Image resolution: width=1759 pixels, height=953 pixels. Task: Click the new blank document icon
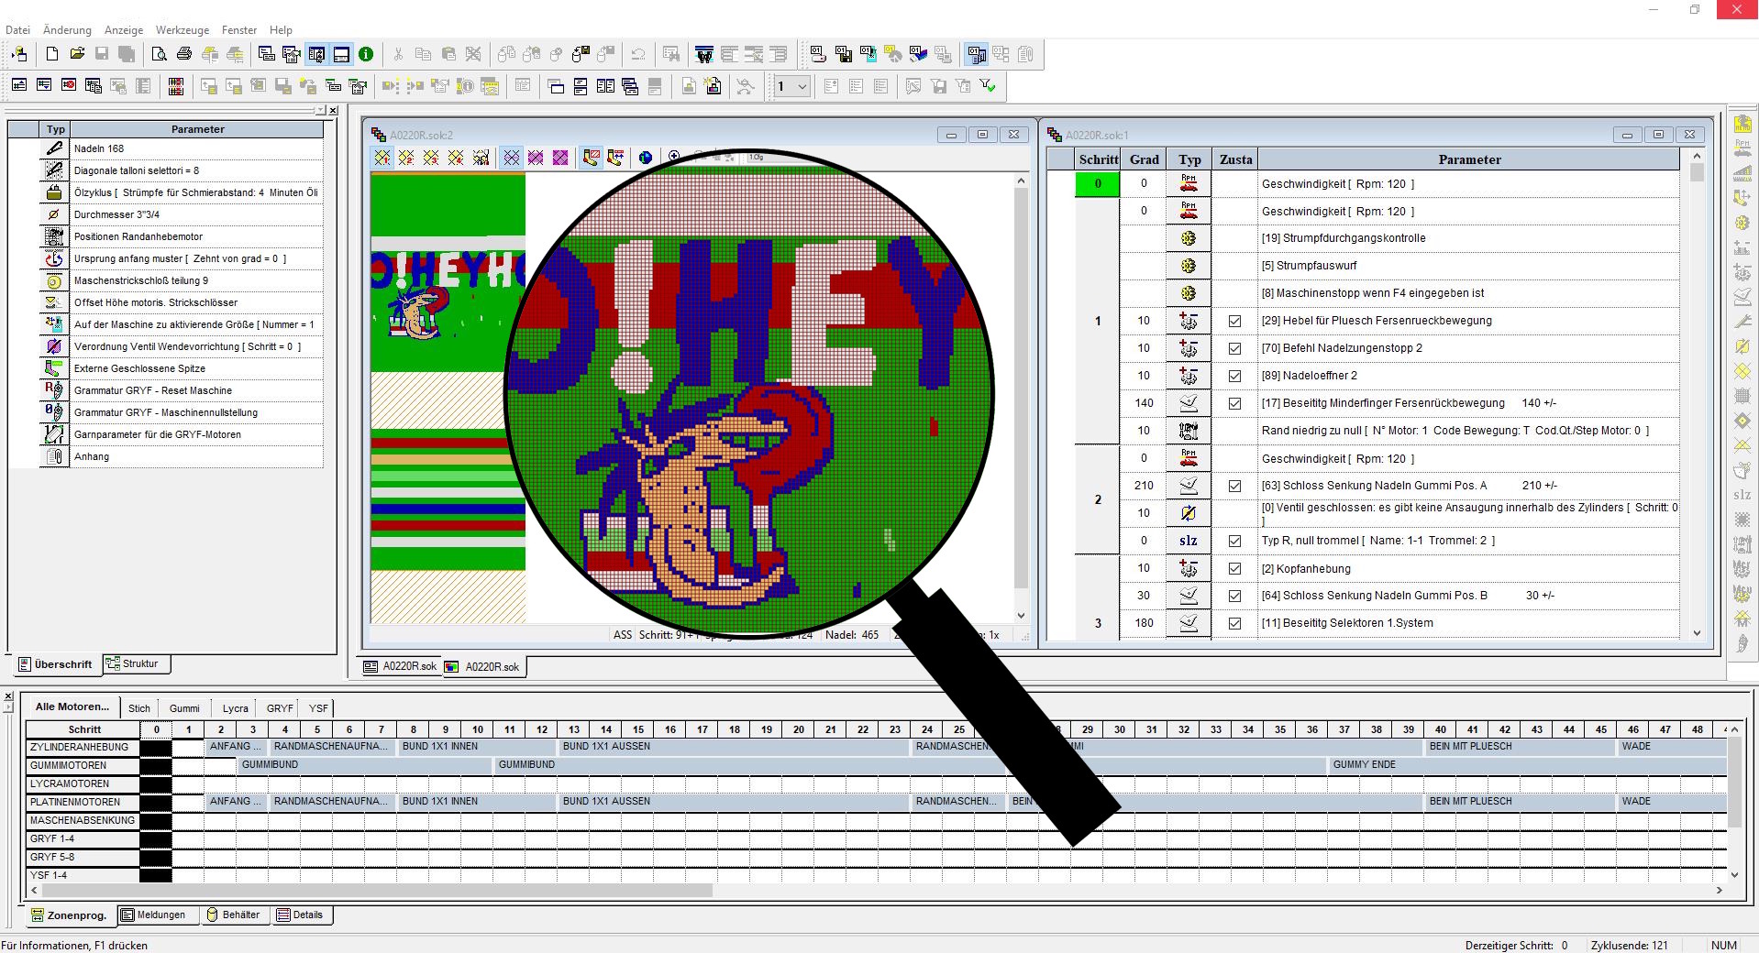[52, 55]
